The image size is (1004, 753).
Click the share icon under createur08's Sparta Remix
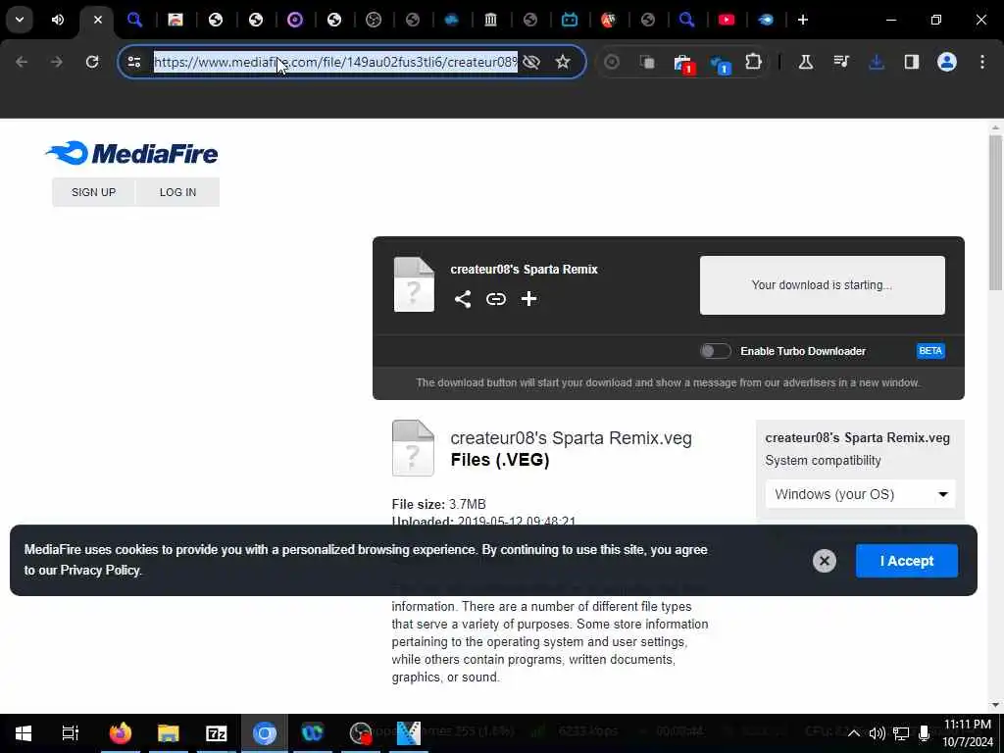[463, 299]
